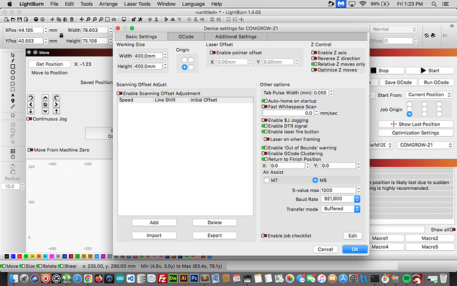This screenshot has height=286, width=457.
Task: Select M7 air assist radio button
Action: point(266,180)
